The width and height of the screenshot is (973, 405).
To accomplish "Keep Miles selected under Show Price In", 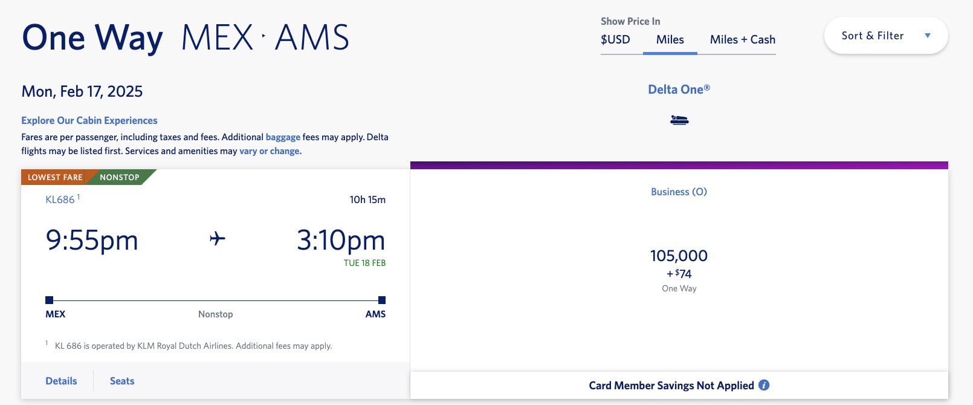I will coord(670,40).
